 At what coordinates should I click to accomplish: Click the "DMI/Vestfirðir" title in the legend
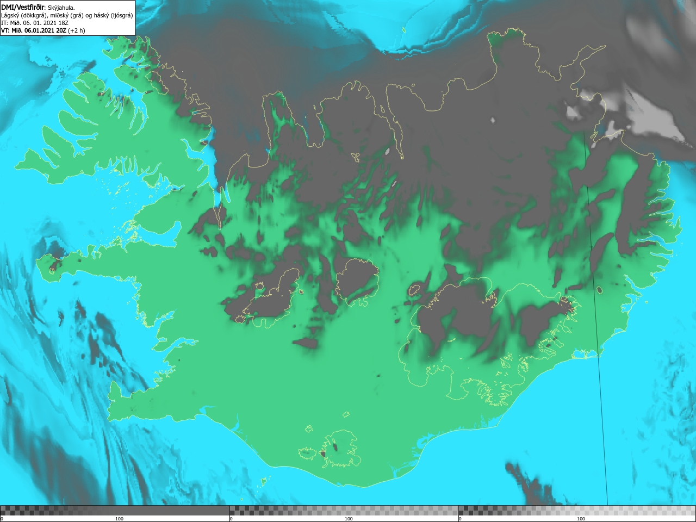click(23, 7)
